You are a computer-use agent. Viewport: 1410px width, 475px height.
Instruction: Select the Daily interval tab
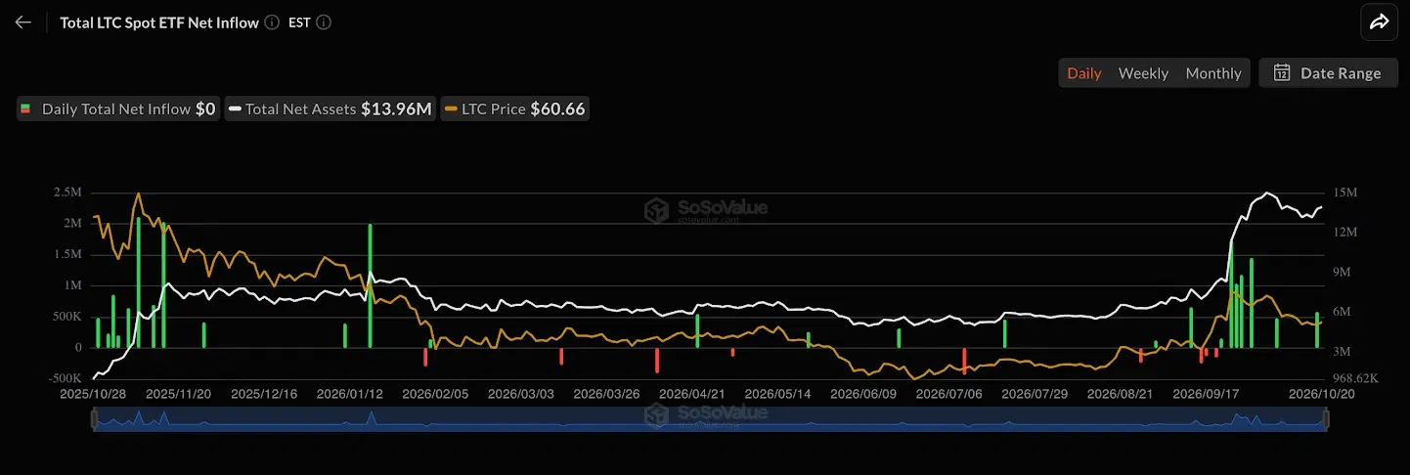1084,73
